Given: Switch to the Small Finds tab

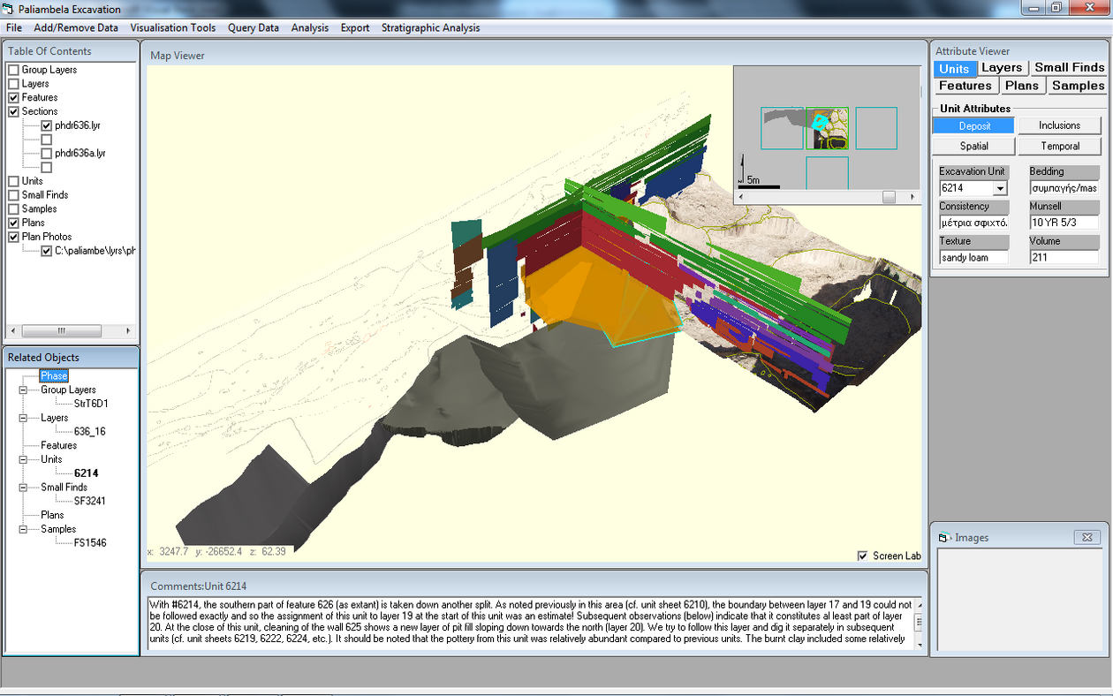Looking at the screenshot, I should [x=1069, y=68].
